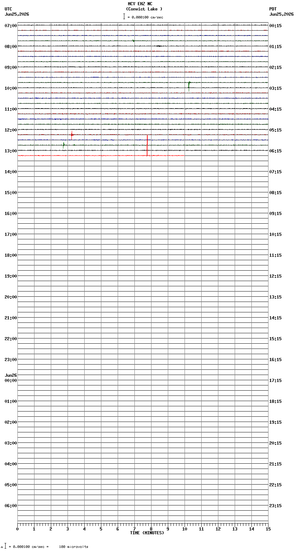Click the 'TIME (MINUTES)' axis title
This screenshot has height=551, width=296.
(147, 533)
